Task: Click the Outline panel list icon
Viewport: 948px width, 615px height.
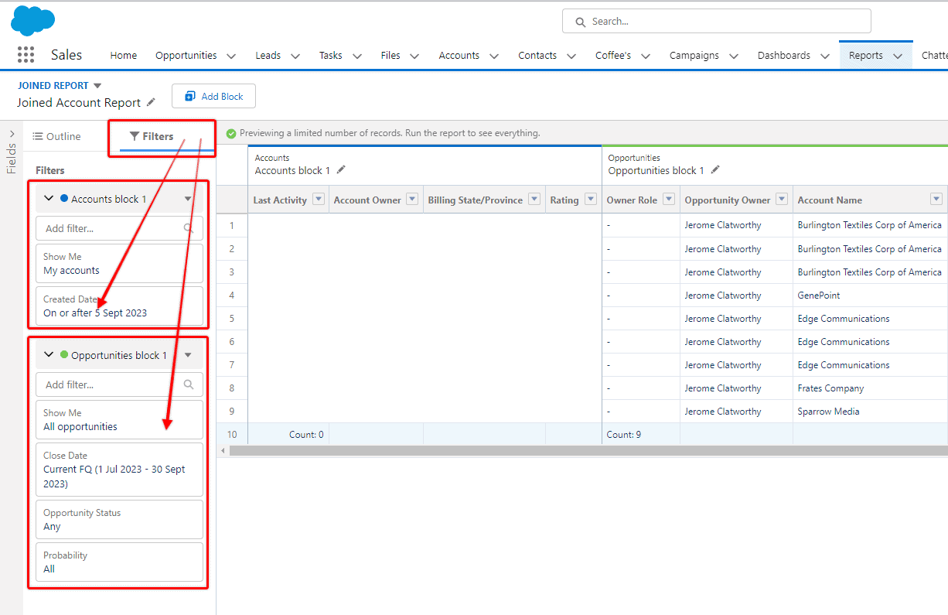Action: [x=36, y=136]
